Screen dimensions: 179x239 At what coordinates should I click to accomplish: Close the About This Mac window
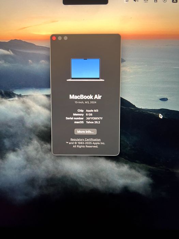tap(54, 38)
